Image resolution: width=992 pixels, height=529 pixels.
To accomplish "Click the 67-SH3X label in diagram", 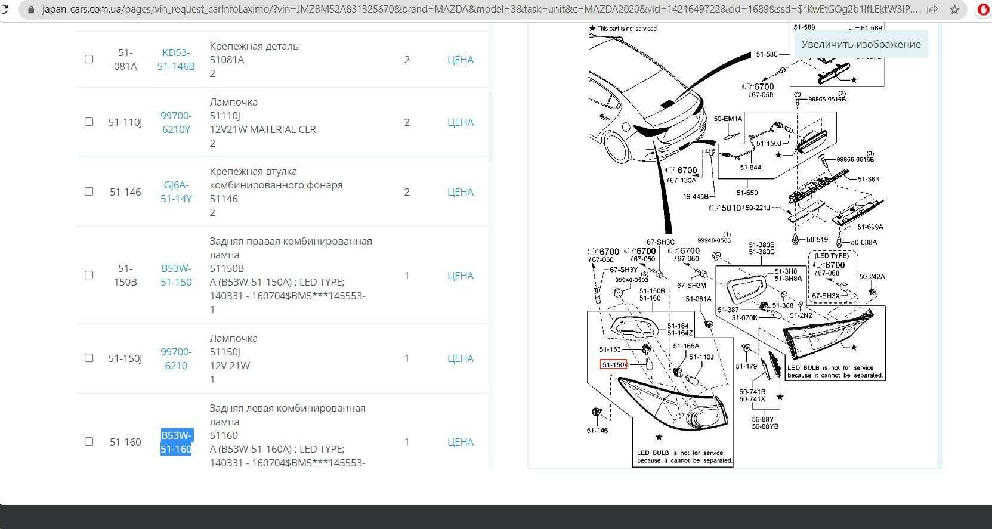I will click(x=826, y=296).
